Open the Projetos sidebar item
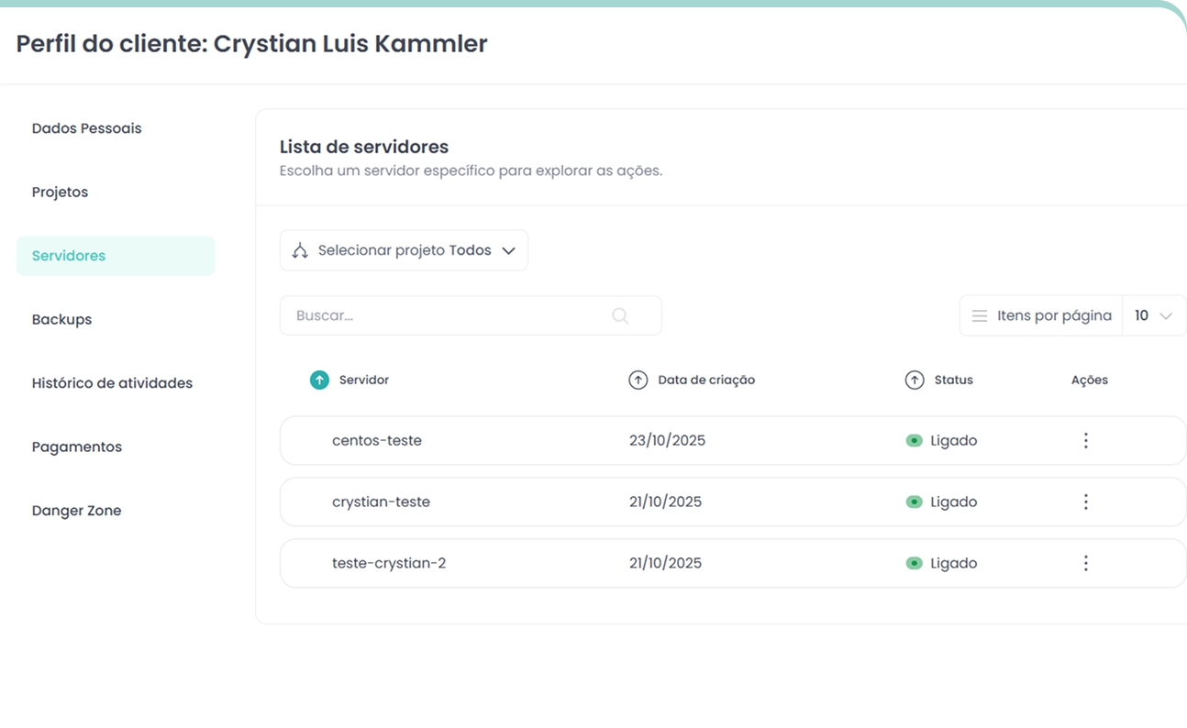Screen dimensions: 1187x728 click(60, 193)
